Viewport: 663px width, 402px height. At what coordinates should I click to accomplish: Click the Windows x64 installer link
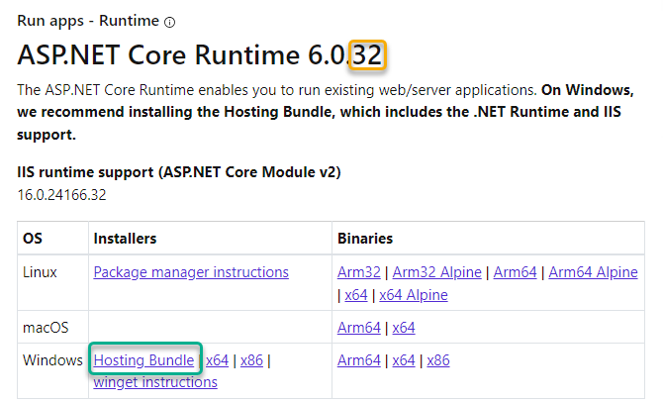point(217,360)
